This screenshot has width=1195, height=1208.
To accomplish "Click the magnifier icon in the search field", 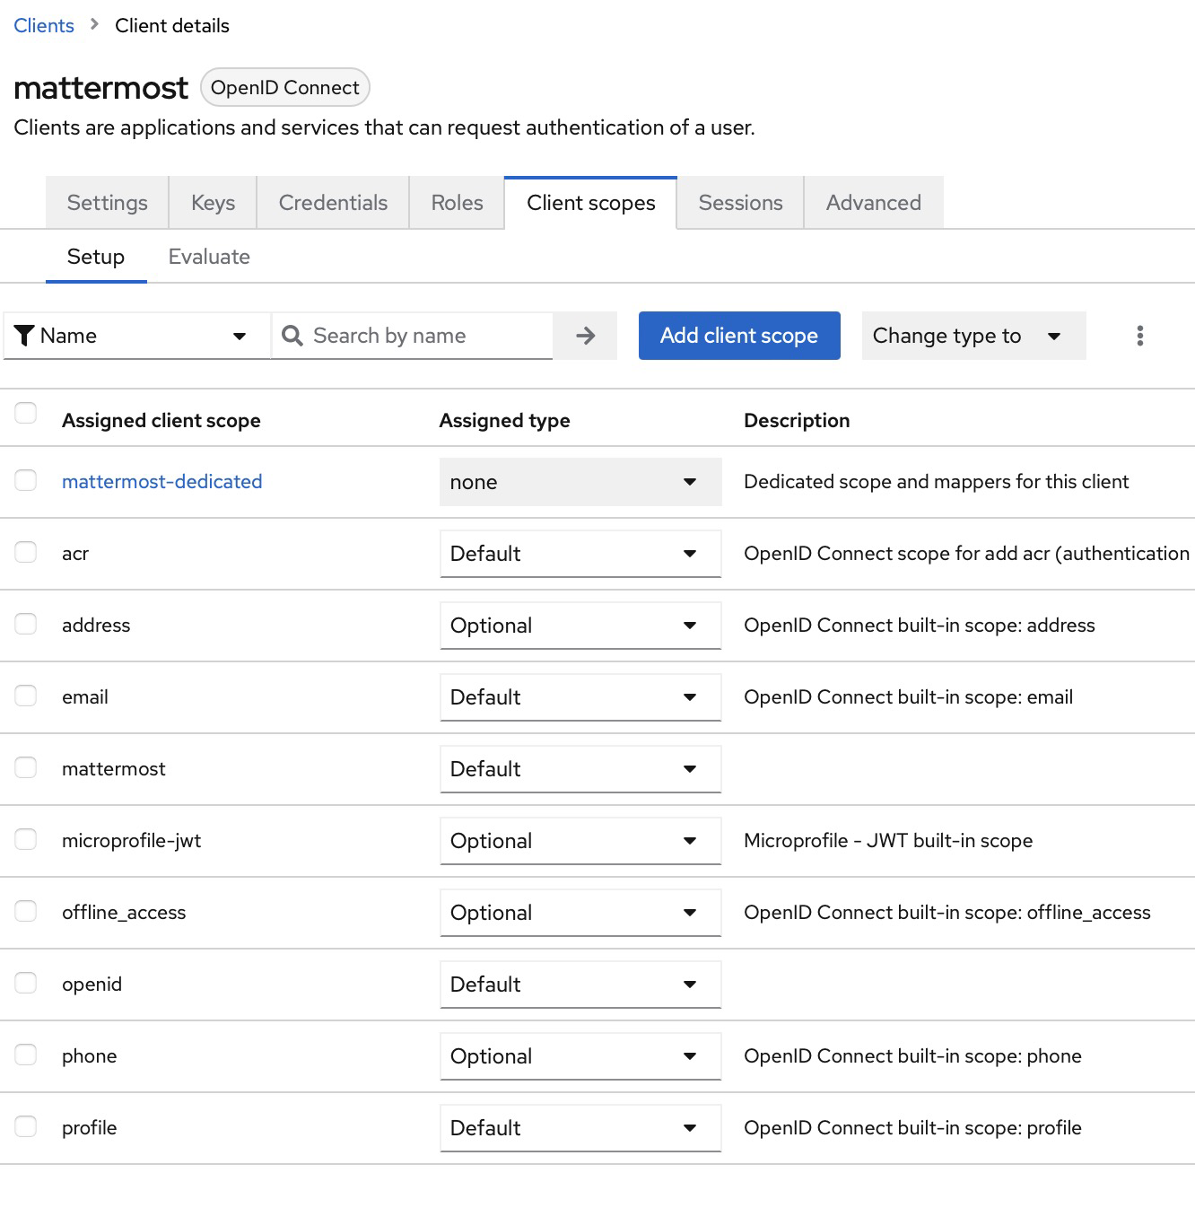I will (x=292, y=336).
